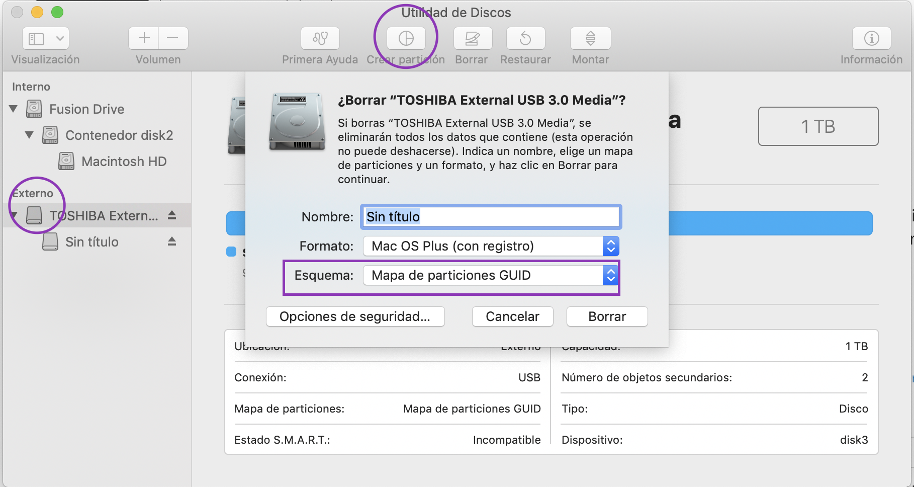914x487 pixels.
Task: Collapse the Fusion Drive tree item
Action: click(14, 109)
